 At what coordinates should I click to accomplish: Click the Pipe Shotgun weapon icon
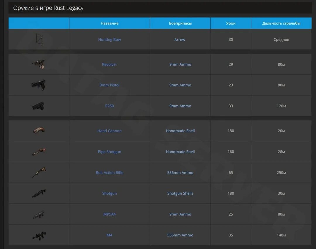pos(39,152)
